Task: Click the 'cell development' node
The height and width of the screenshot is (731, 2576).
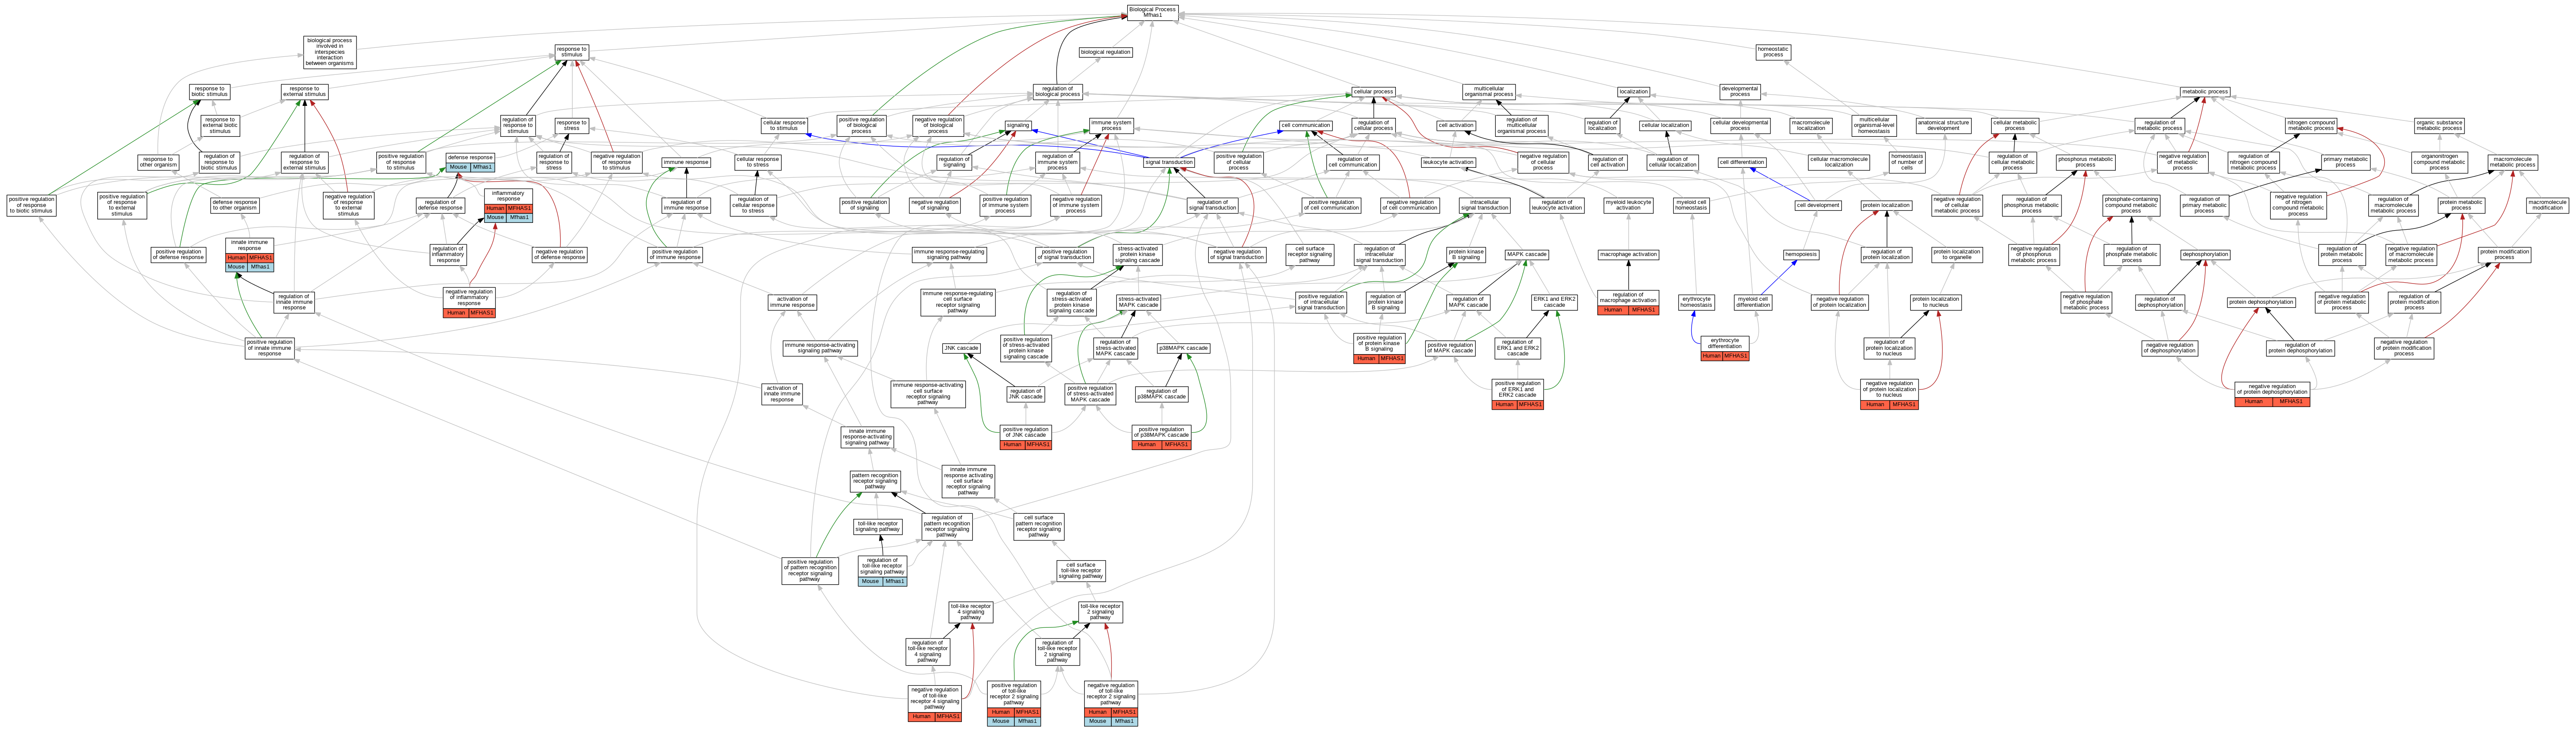Action: point(1818,206)
